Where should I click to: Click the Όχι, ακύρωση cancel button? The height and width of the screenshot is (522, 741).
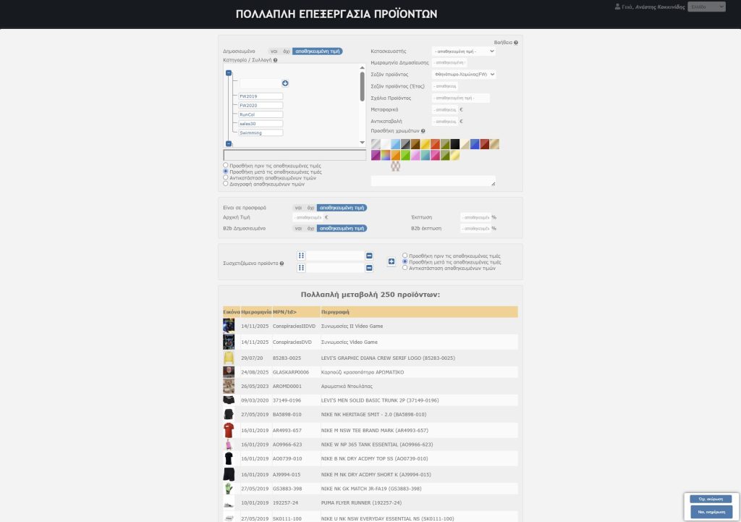click(x=711, y=499)
